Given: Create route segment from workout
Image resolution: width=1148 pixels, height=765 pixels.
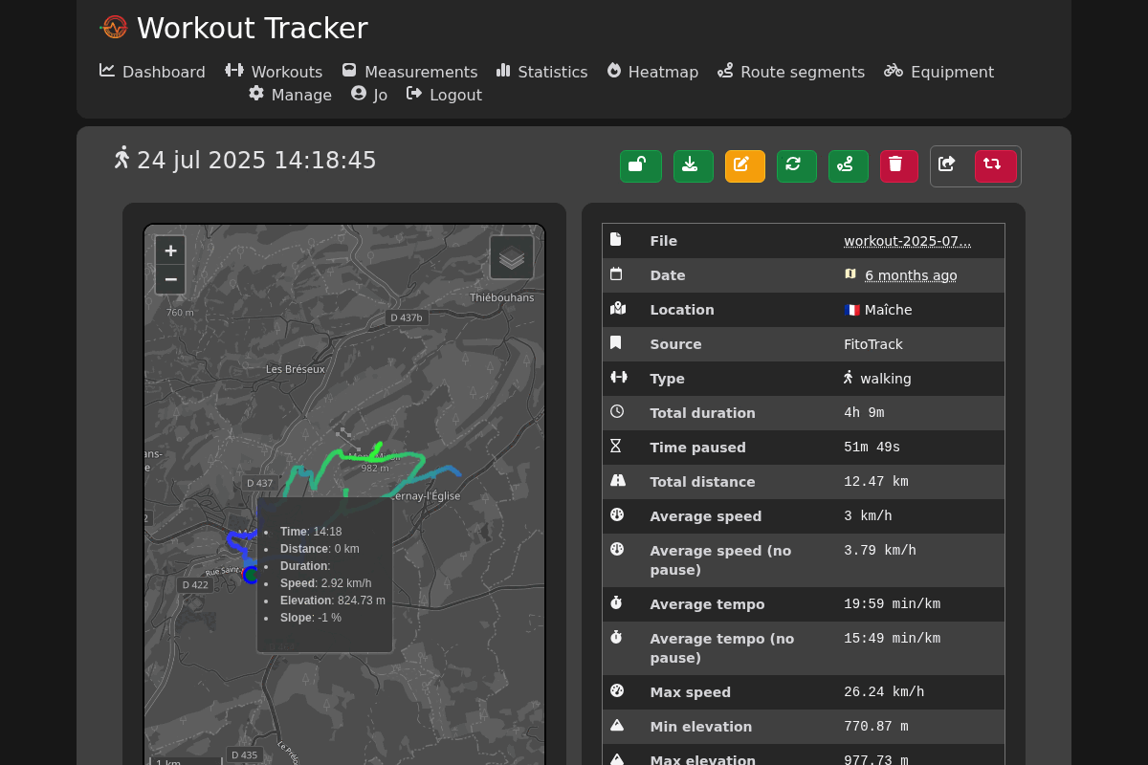Looking at the screenshot, I should [x=848, y=166].
